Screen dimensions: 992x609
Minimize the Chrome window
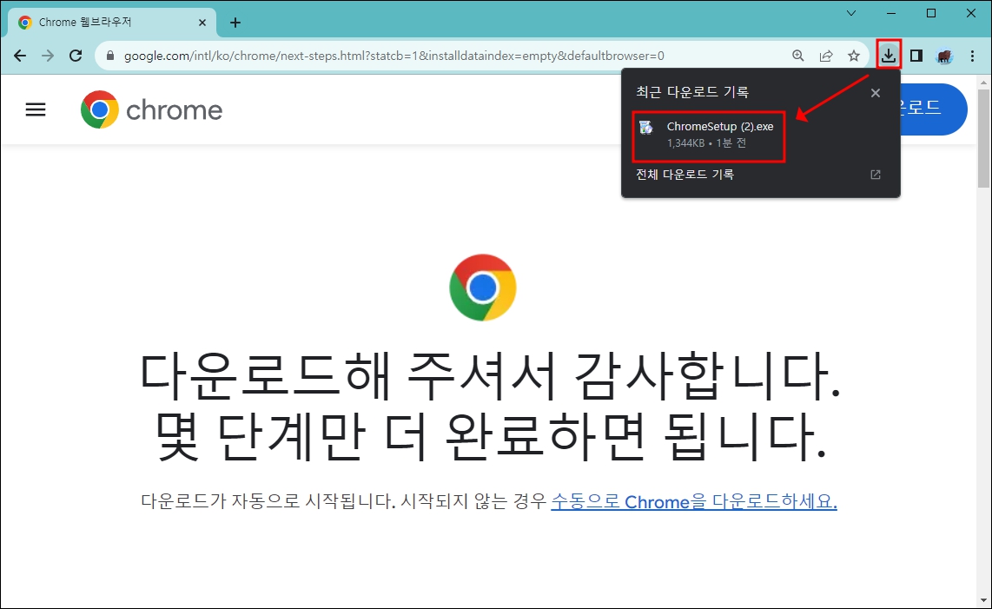(891, 13)
